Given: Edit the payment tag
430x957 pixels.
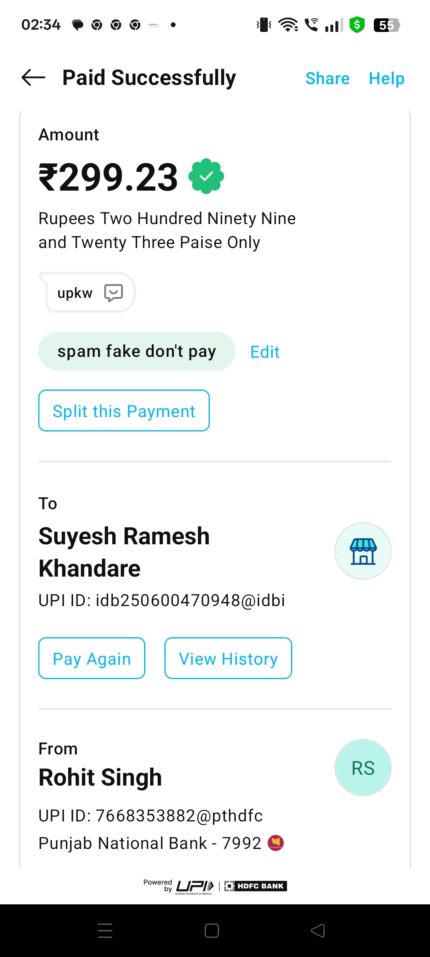Looking at the screenshot, I should pyautogui.click(x=265, y=352).
